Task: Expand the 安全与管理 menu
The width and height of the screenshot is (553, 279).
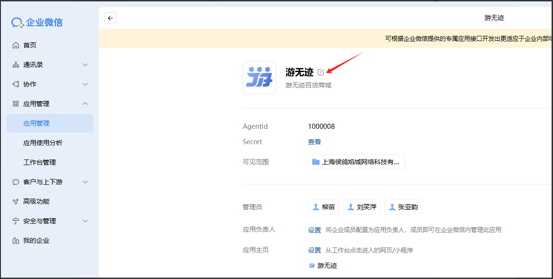Action: coord(85,221)
